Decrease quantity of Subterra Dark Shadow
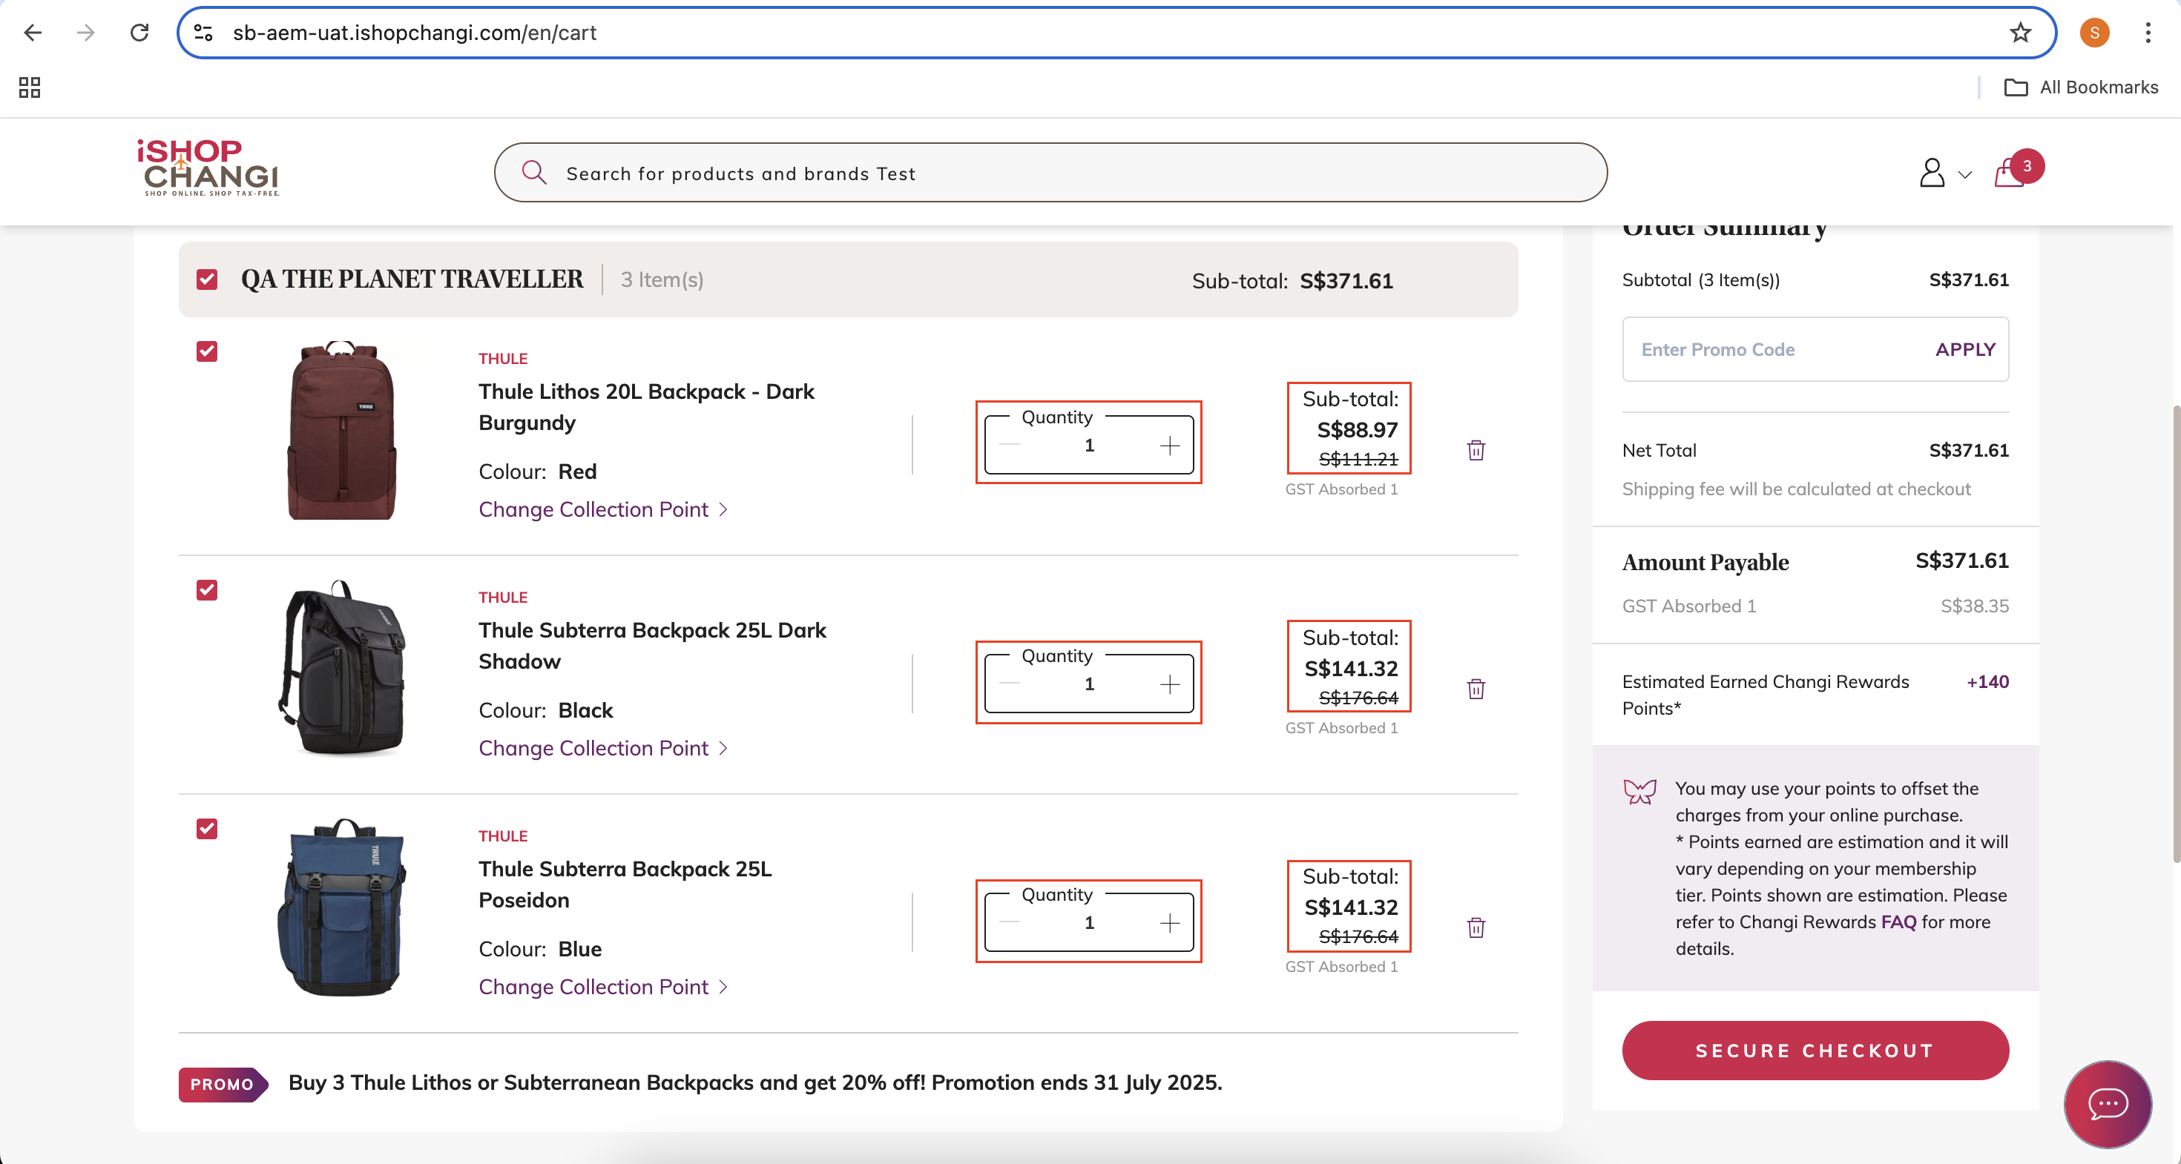2181x1164 pixels. point(1009,684)
